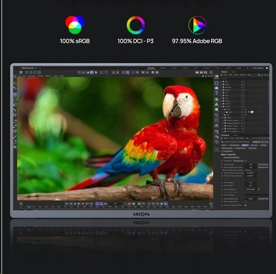The height and width of the screenshot is (274, 276).
Task: Open the Objects panel Tags menu
Action: click(x=249, y=75)
